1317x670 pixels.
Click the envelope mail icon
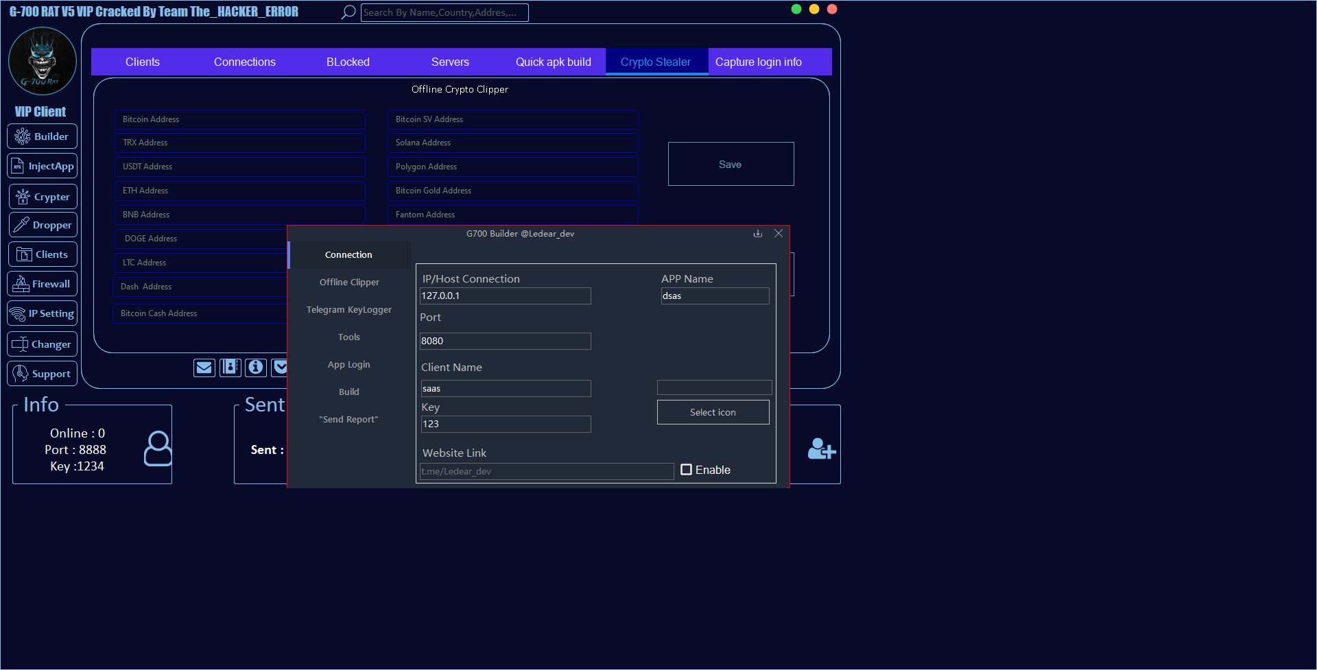tap(204, 368)
